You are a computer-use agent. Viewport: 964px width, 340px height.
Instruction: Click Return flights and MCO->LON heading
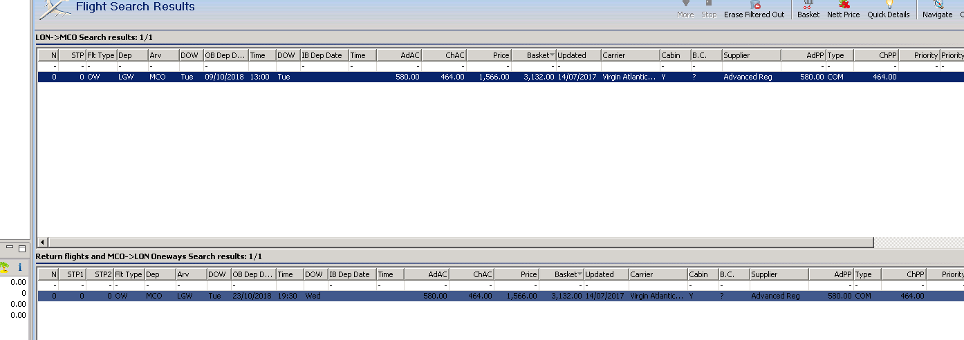(149, 256)
